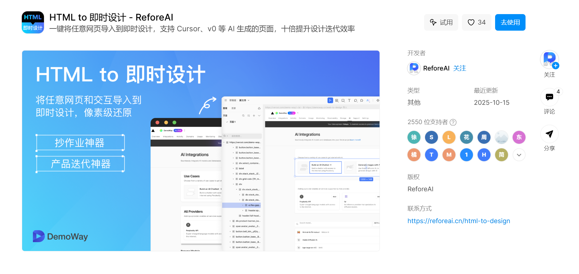Click the HTML 即时设计 plugin logo
Screen dimensions: 579x274
pyautogui.click(x=33, y=22)
